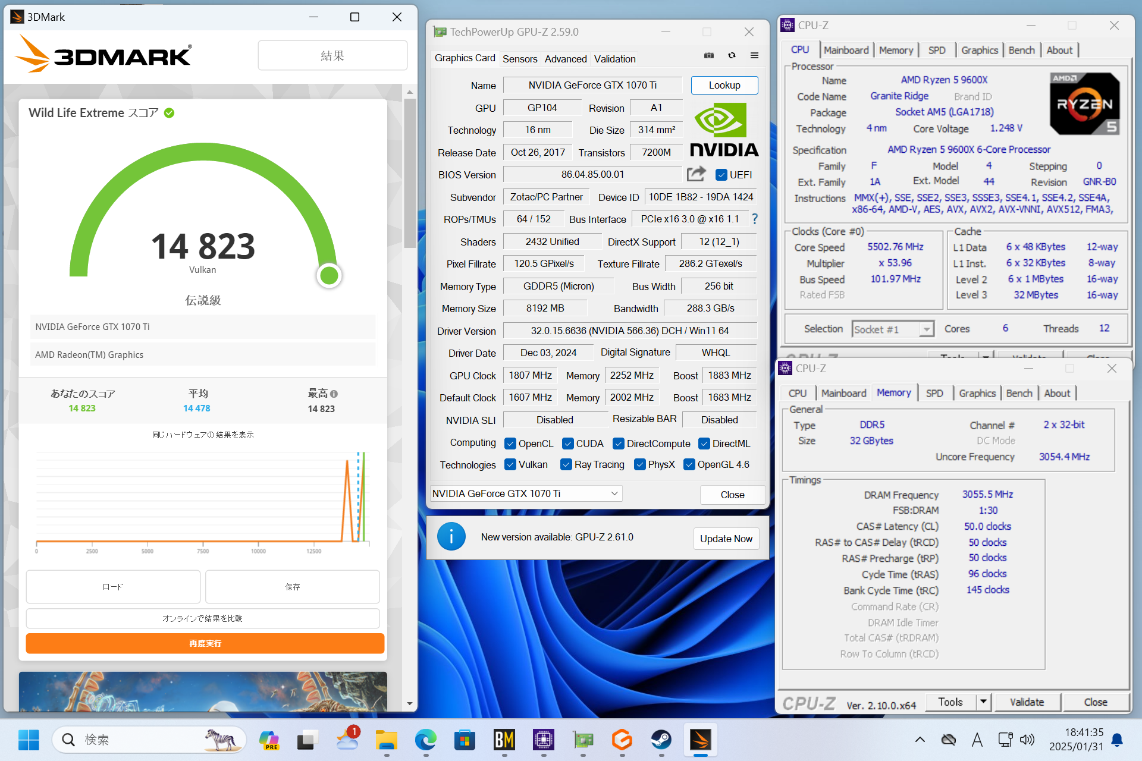Image resolution: width=1142 pixels, height=761 pixels.
Task: Toggle DirectCompute checkbox
Action: click(619, 444)
